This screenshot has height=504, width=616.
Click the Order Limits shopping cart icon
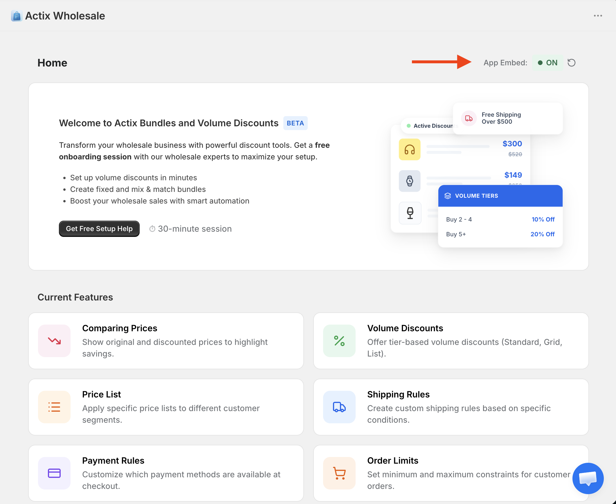click(x=339, y=473)
